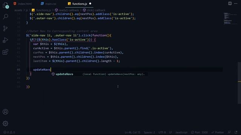Open the Source Control view
This screenshot has width=241, height=135.
(5, 28)
